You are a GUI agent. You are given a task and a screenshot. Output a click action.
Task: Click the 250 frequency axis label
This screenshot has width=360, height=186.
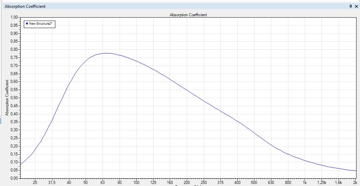204,183
